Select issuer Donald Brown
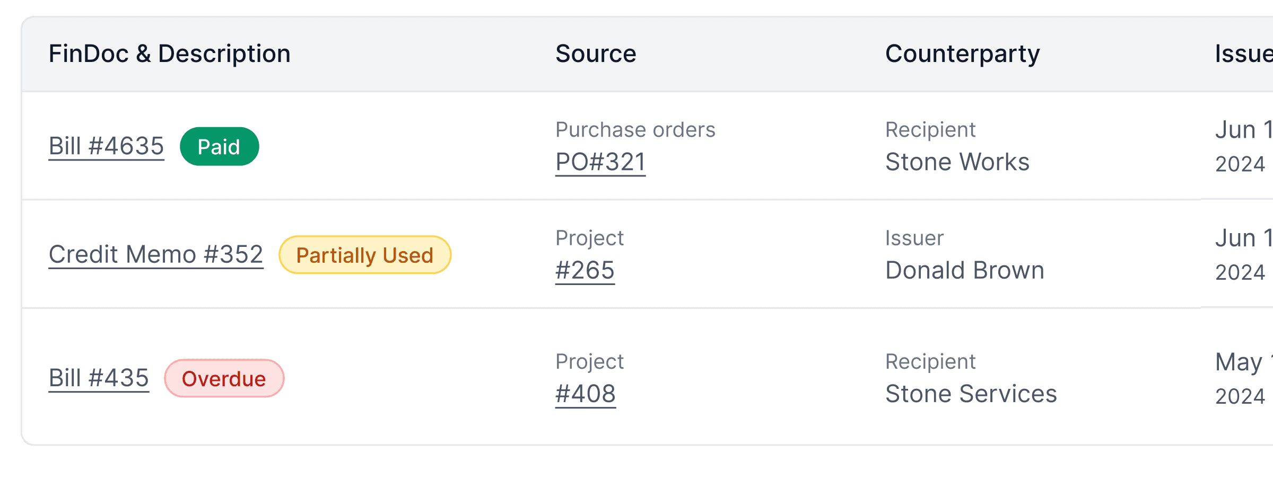 [964, 270]
